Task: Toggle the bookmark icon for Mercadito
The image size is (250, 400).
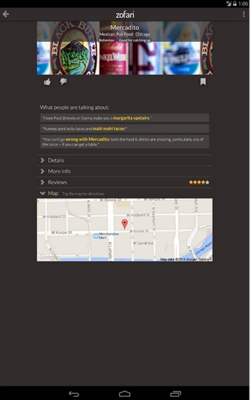Action: pos(203,82)
